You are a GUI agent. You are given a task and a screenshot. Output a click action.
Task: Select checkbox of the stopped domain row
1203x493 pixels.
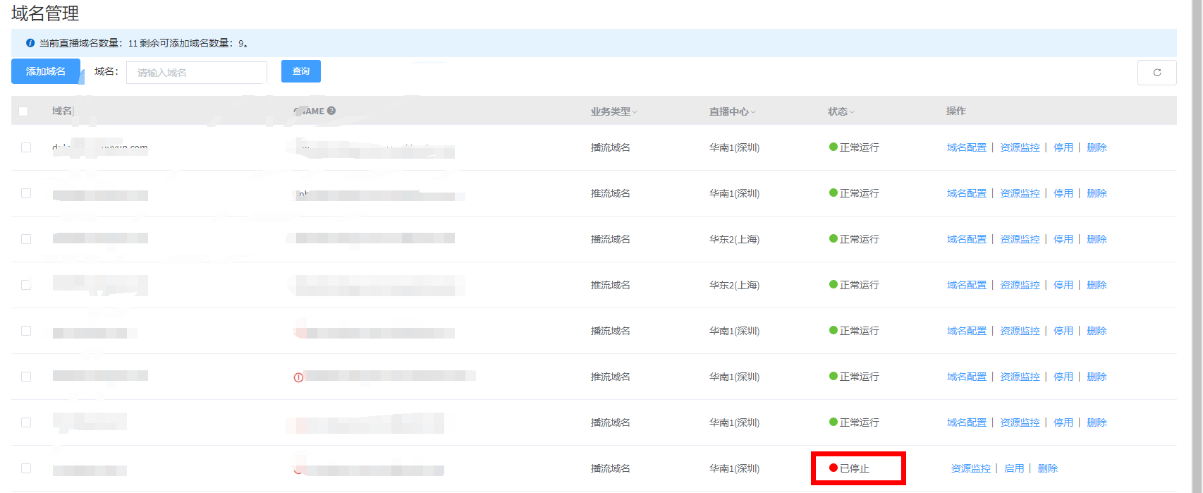(26, 468)
